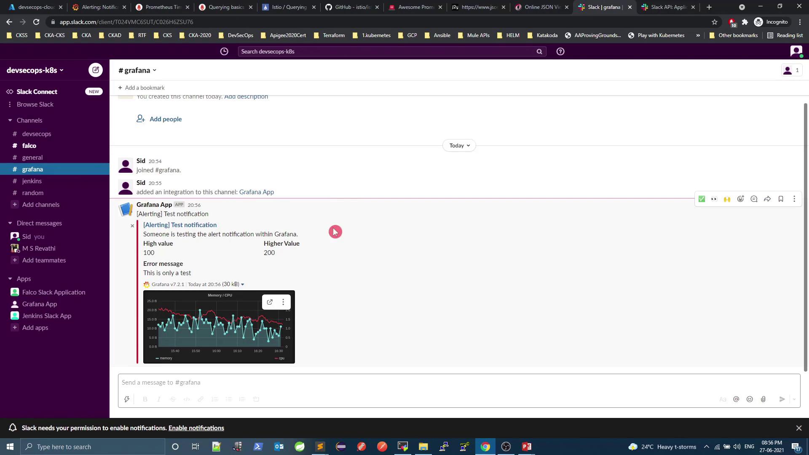Switch to the Slack API browser tab

(668, 7)
